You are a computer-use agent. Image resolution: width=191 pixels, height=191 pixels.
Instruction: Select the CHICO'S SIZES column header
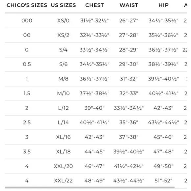(x=27, y=5)
